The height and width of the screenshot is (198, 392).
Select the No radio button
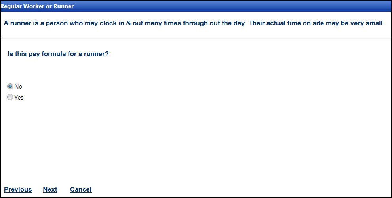pos(10,87)
